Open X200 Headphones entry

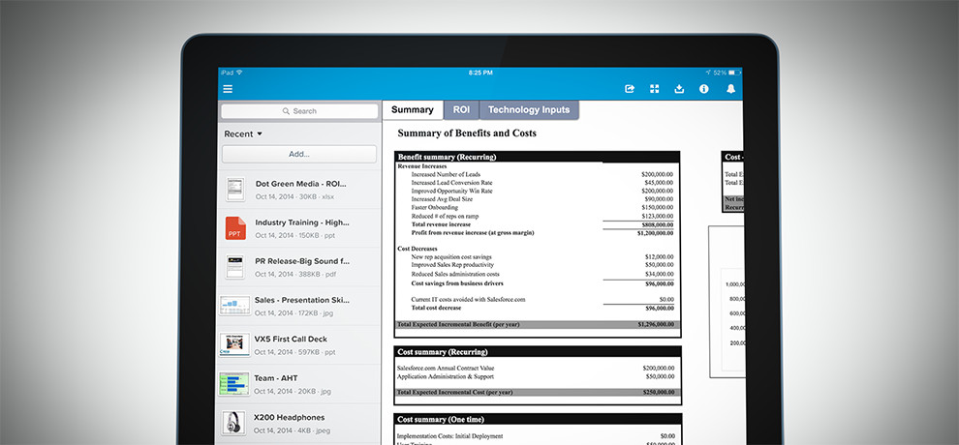point(299,423)
